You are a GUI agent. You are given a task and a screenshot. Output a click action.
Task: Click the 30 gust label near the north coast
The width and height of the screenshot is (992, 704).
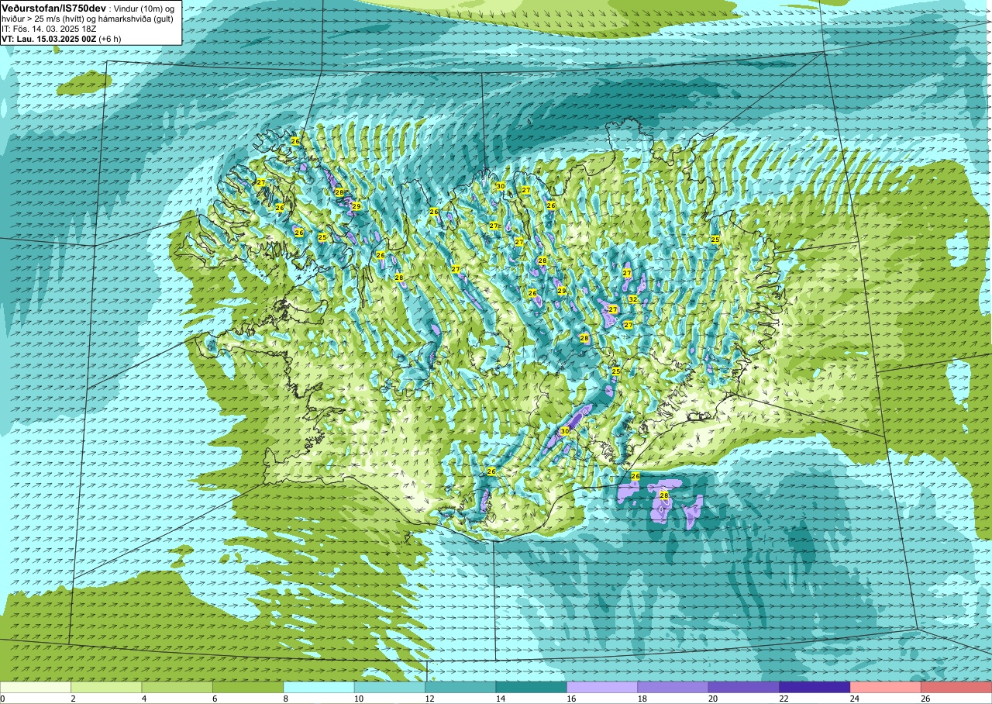[x=501, y=186]
